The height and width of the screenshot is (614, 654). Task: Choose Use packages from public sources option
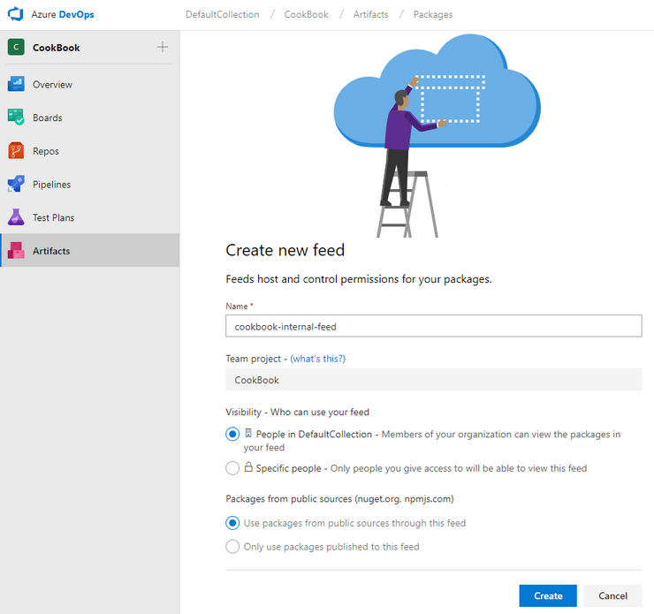(x=232, y=523)
